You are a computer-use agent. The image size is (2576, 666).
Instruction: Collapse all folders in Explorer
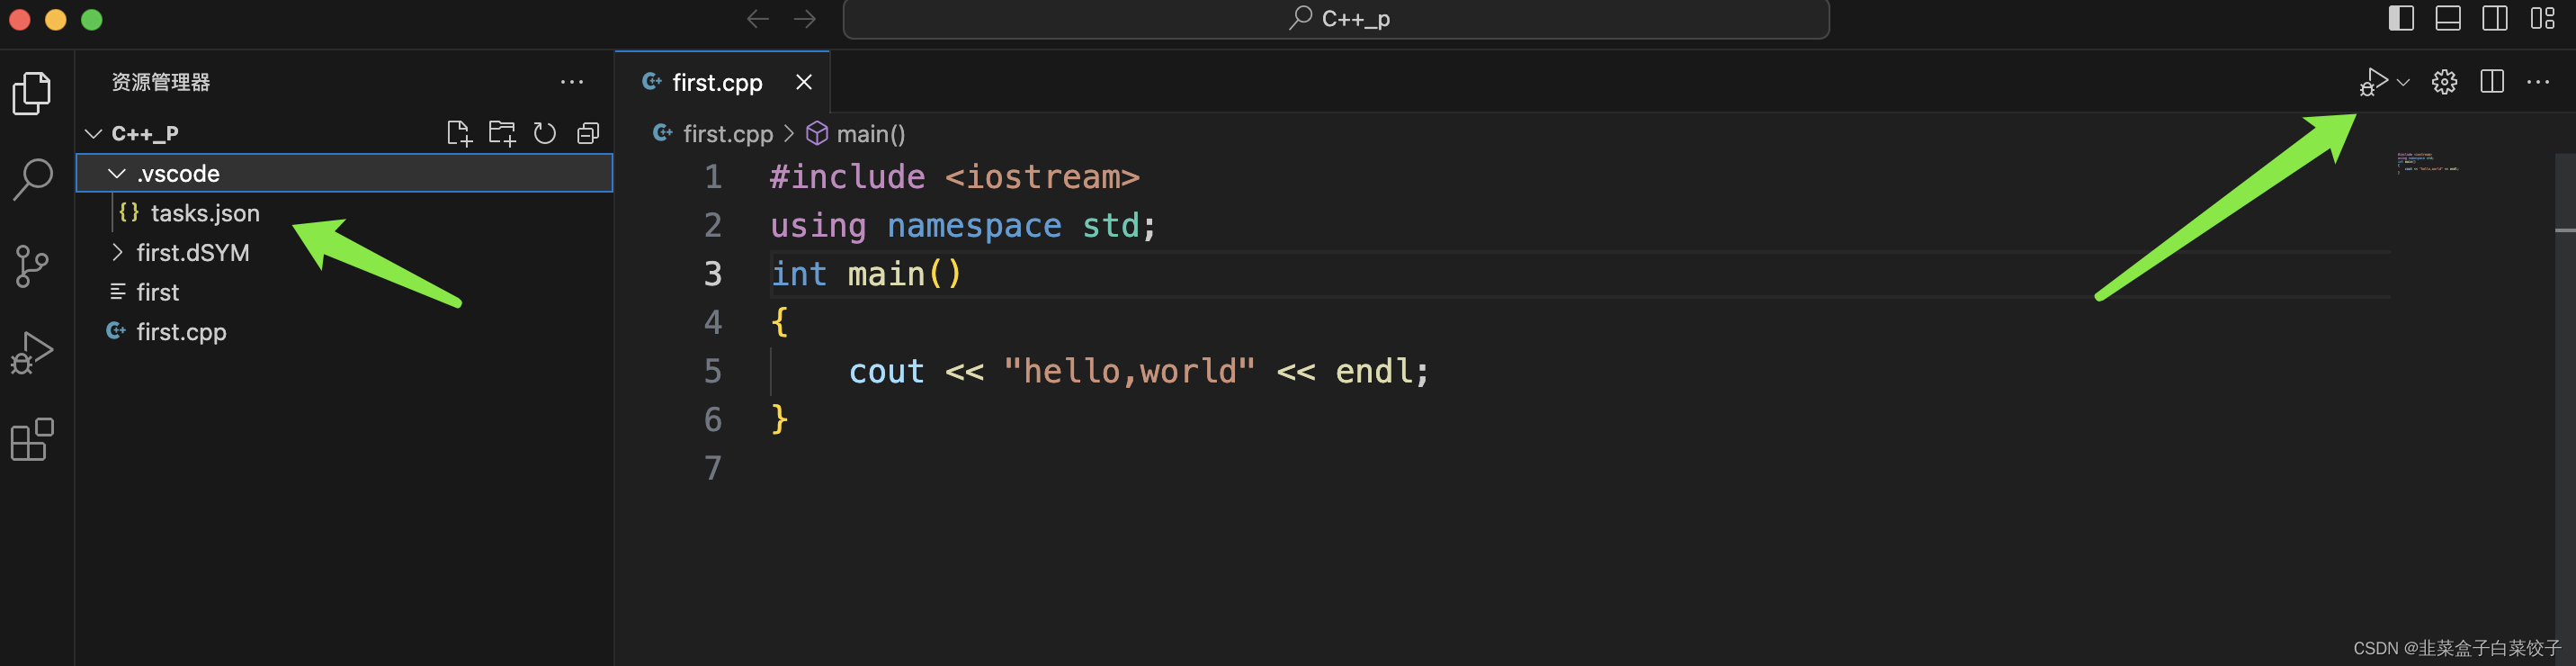588,133
